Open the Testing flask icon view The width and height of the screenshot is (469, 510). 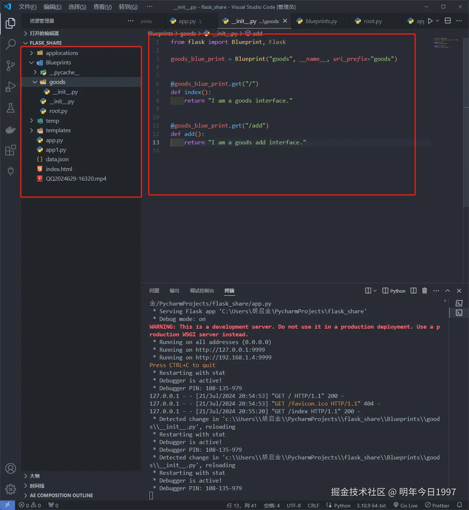pos(11,108)
